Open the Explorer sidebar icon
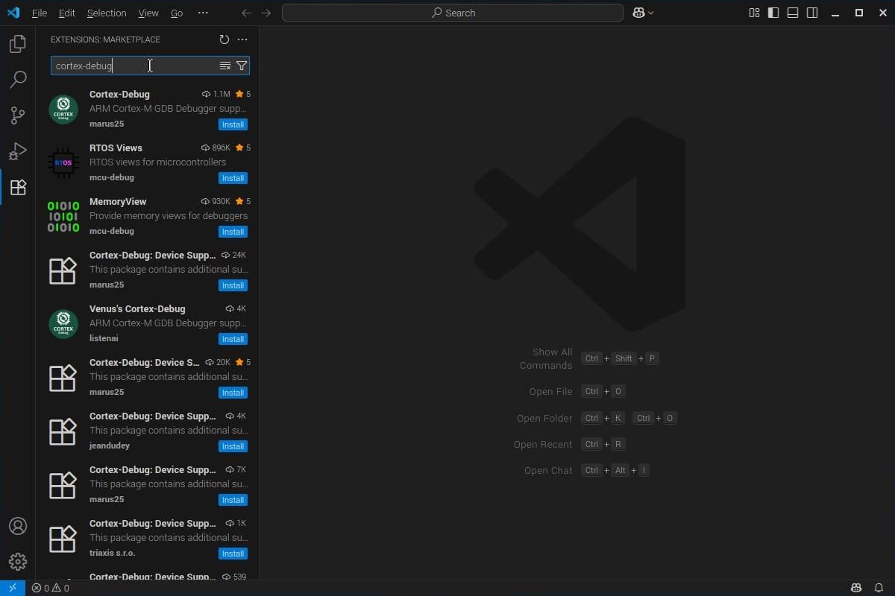Screen dimensions: 895x596 coord(18,44)
